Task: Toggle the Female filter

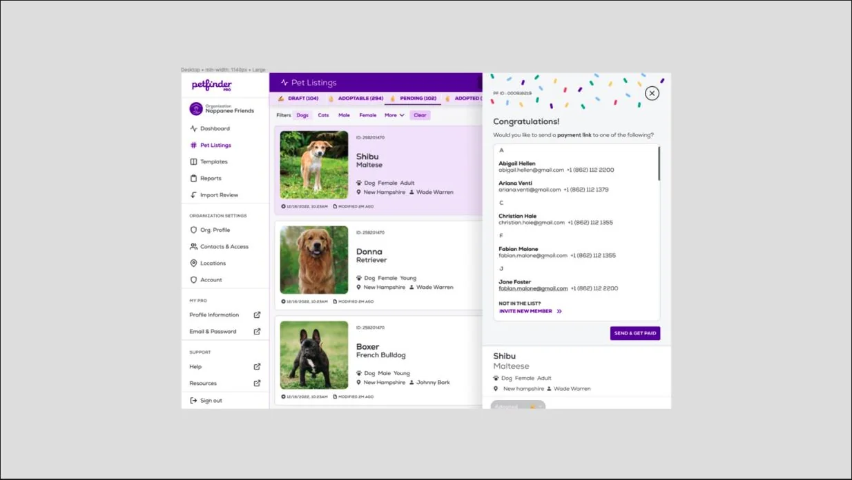Action: [368, 115]
